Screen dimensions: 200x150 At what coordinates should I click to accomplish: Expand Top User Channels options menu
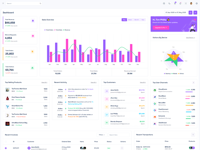[x=193, y=82]
